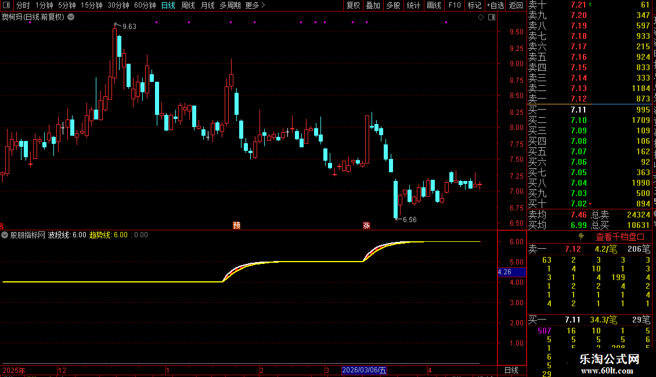Screen dimensions: 656x377
Task: Expand the indicator panel circle icon
Action: 5,235
